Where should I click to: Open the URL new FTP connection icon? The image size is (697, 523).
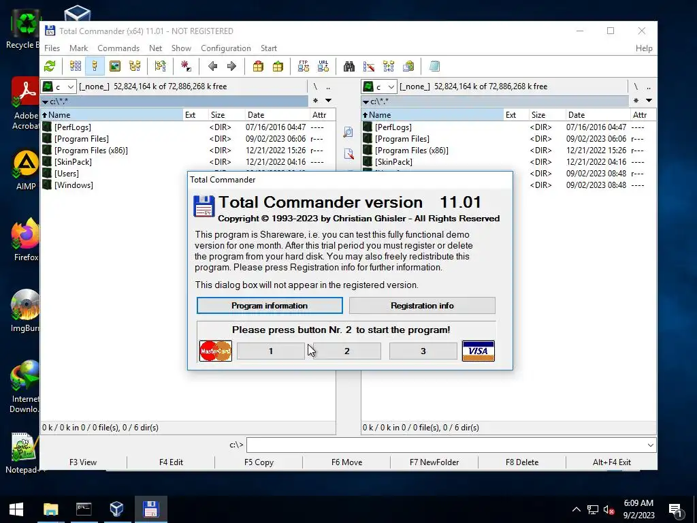(323, 66)
